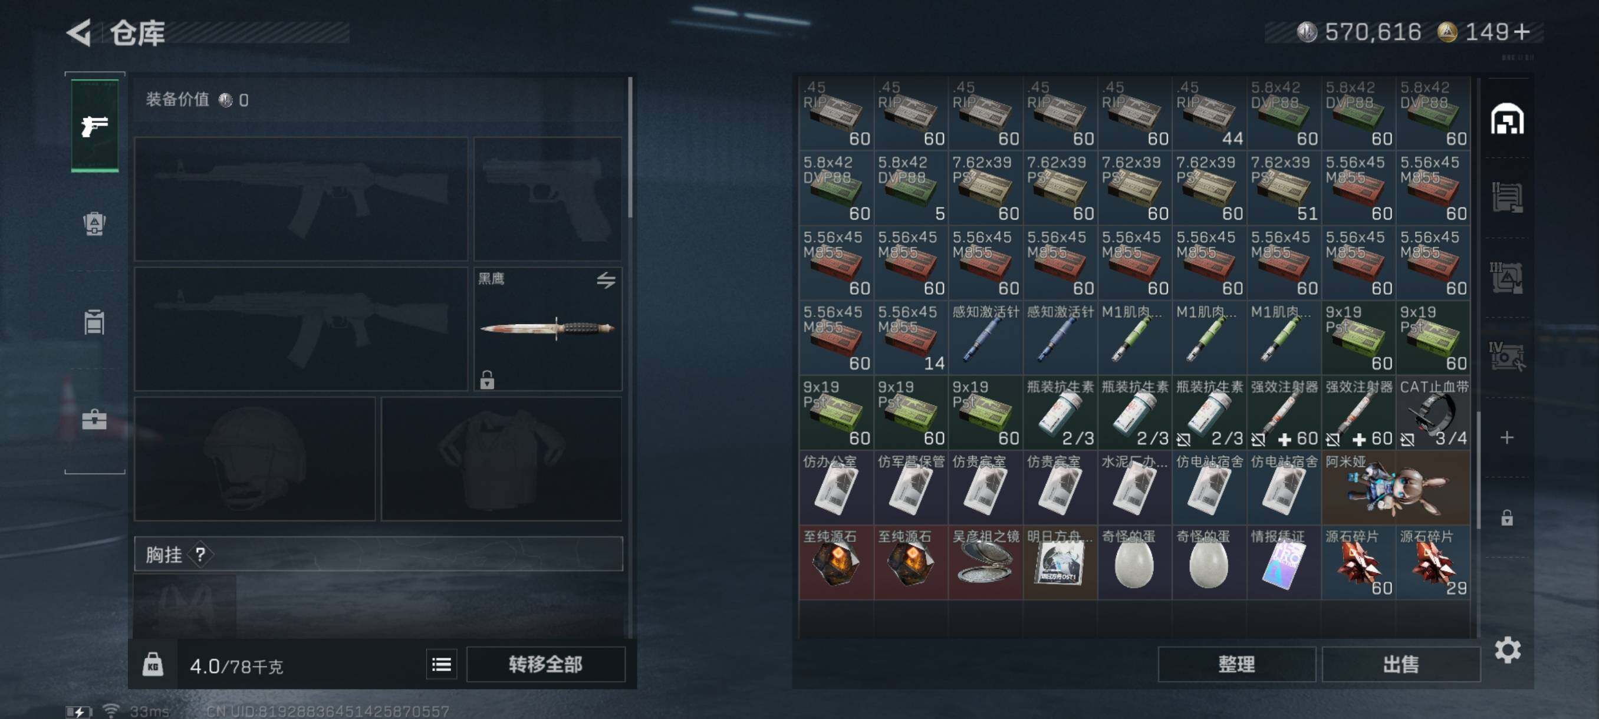Click the 出售 sell button

[x=1401, y=664]
